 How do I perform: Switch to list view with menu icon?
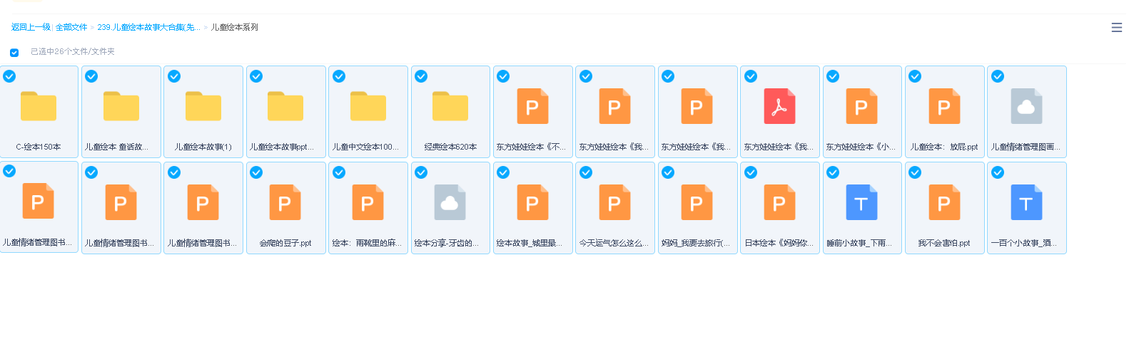click(x=1116, y=28)
